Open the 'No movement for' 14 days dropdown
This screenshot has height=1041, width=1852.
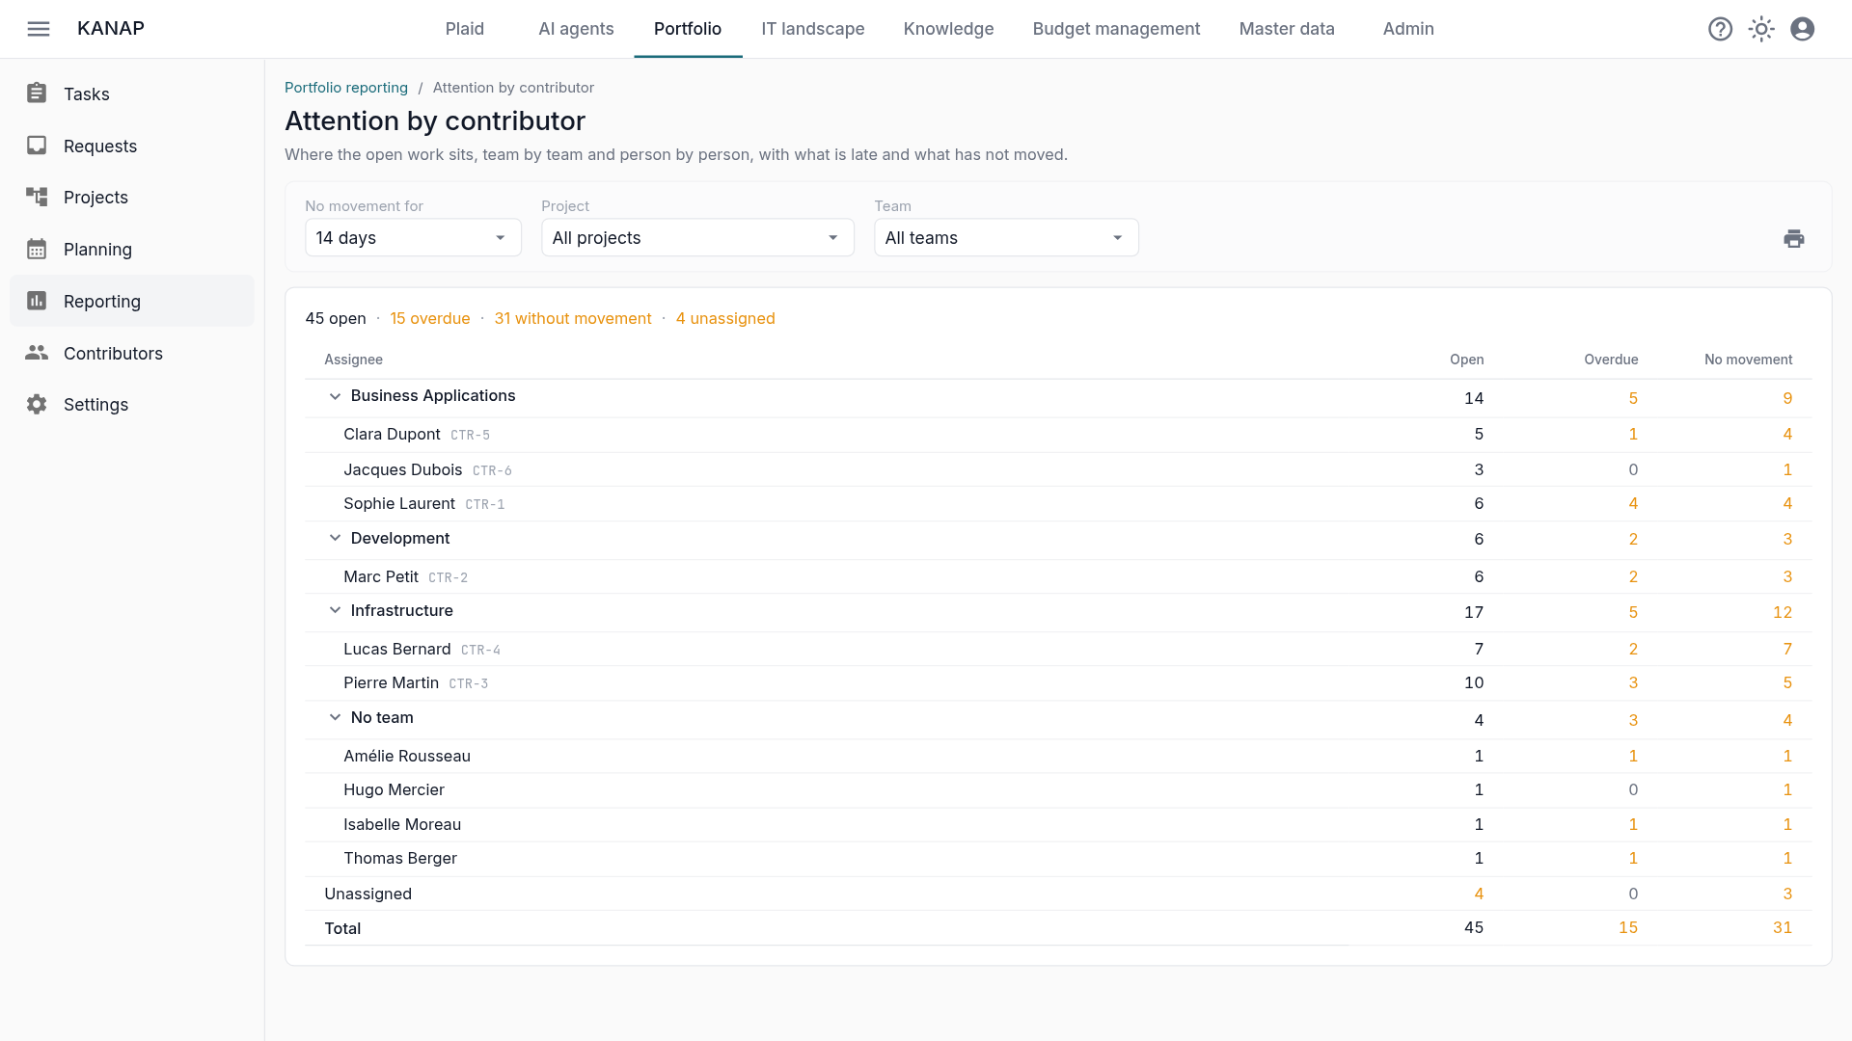413,238
